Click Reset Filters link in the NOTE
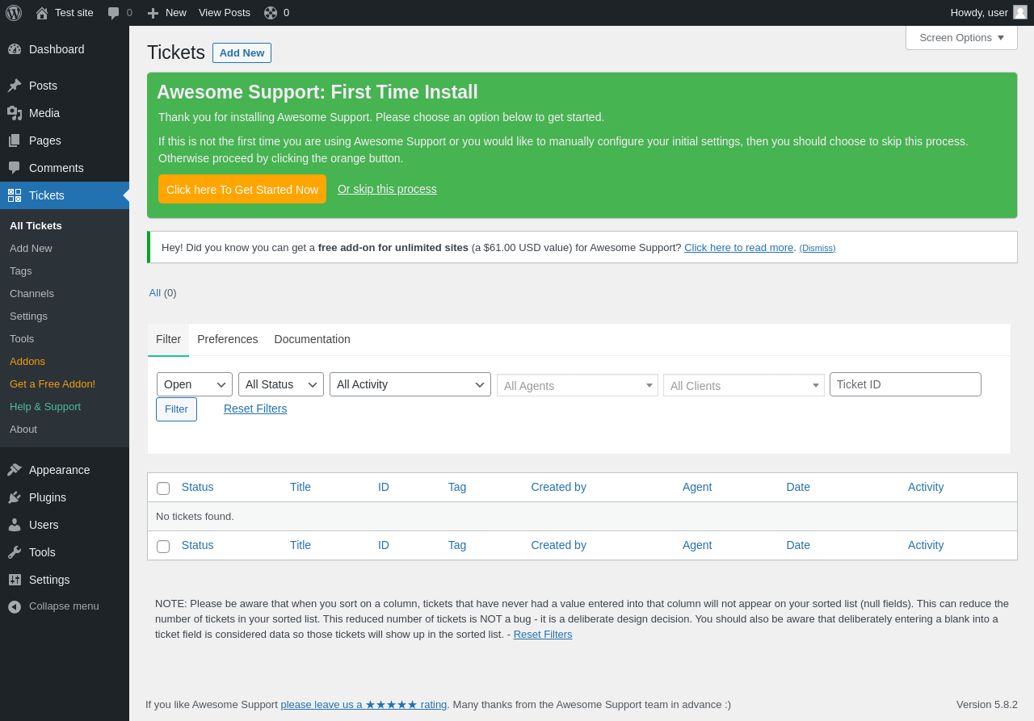 click(x=543, y=634)
